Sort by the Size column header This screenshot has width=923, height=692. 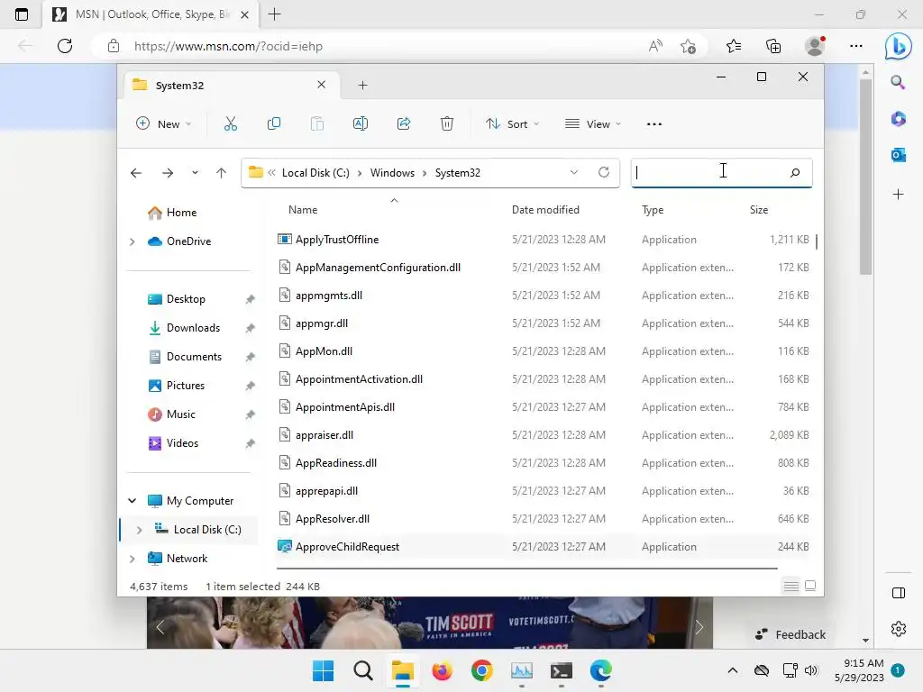pyautogui.click(x=759, y=210)
